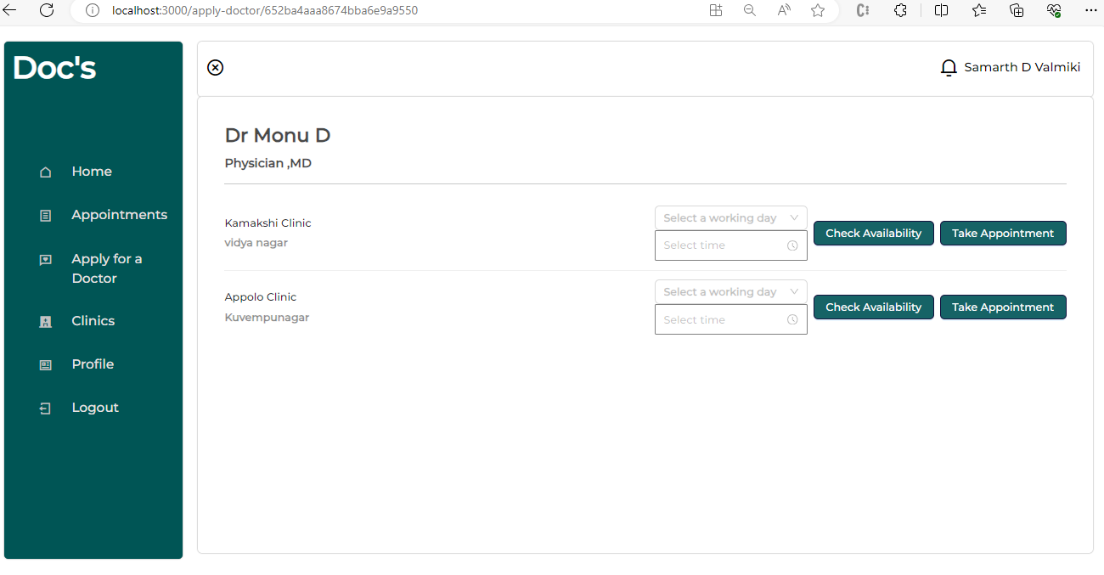
Task: Click the chevron on Kamakshi Clinic's day selector
Action: tap(795, 217)
